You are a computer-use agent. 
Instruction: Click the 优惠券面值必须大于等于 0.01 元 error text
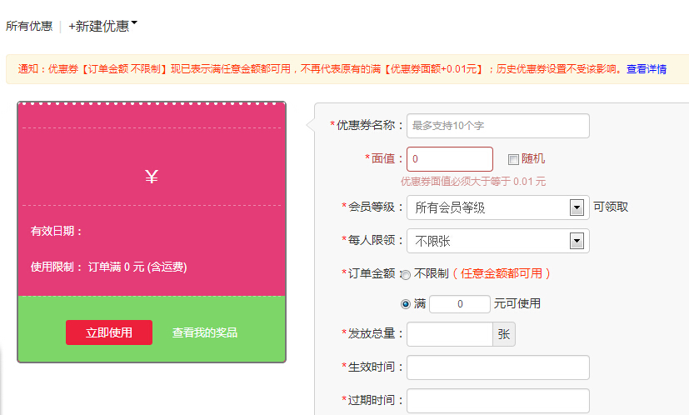point(473,182)
